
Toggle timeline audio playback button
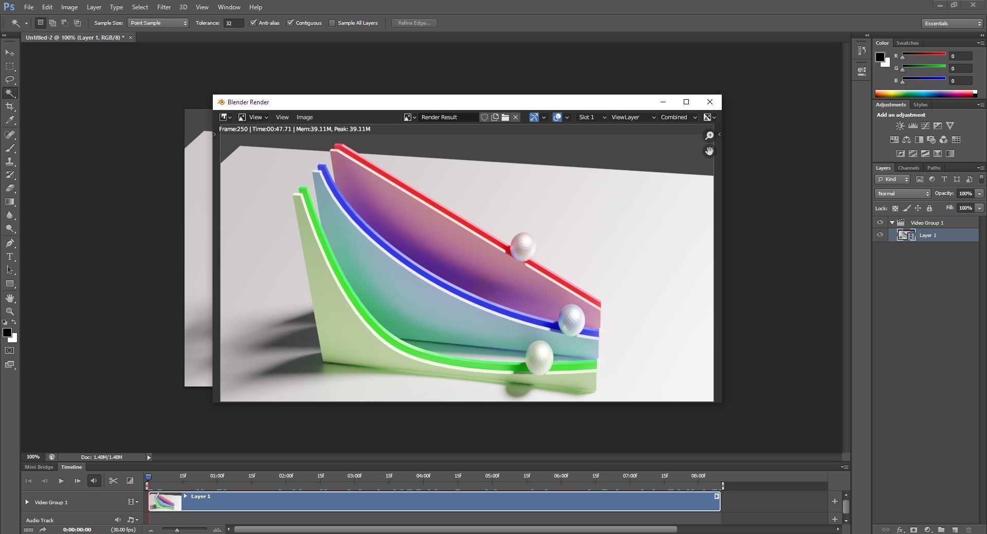coord(94,481)
